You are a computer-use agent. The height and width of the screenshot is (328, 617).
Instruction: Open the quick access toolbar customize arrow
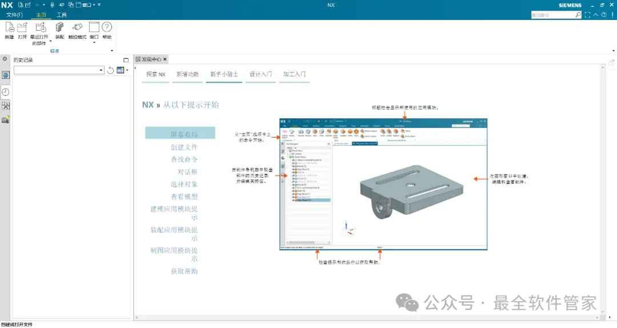tap(99, 5)
